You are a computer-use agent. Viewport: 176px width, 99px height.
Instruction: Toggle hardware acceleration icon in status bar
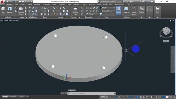pos(164,97)
